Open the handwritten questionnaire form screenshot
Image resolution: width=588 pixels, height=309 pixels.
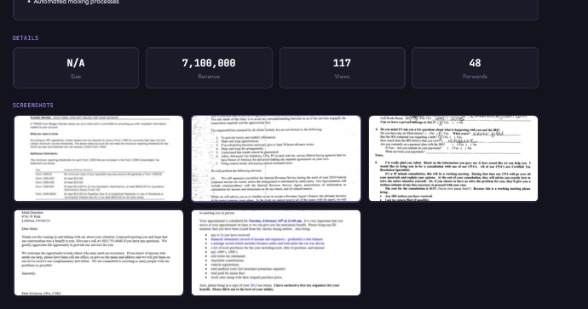pyautogui.click(x=453, y=158)
